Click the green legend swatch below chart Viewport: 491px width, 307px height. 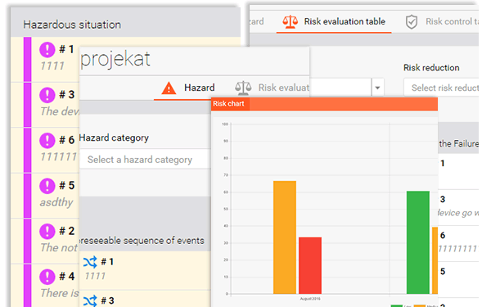(x=396, y=305)
